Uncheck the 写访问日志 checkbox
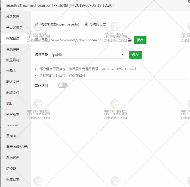This screenshot has height=187, width=190. coord(86,24)
